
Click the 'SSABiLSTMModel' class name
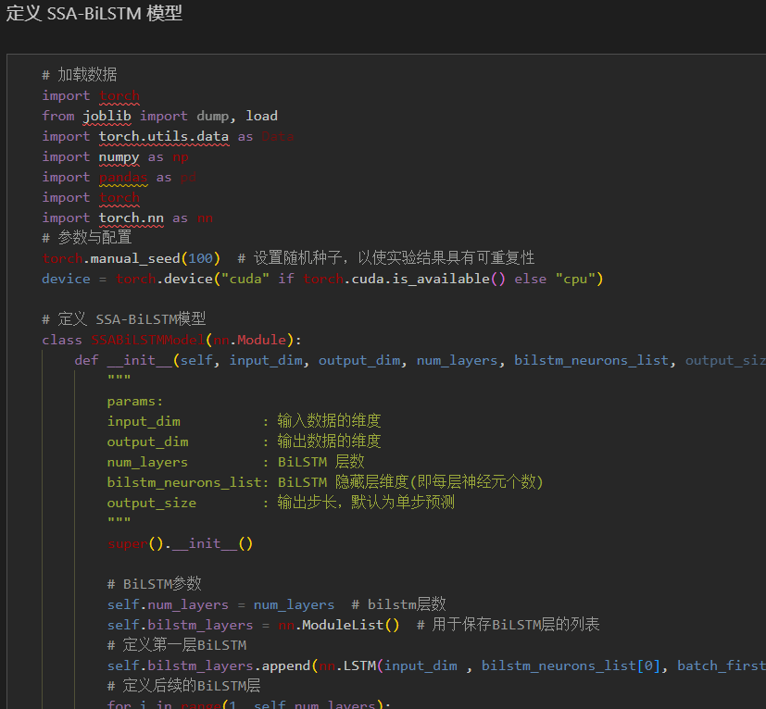[147, 339]
